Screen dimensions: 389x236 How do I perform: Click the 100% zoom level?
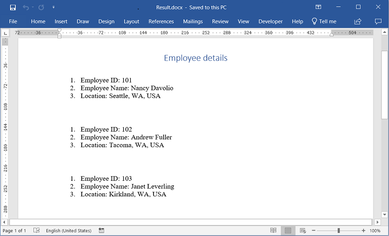point(375,231)
